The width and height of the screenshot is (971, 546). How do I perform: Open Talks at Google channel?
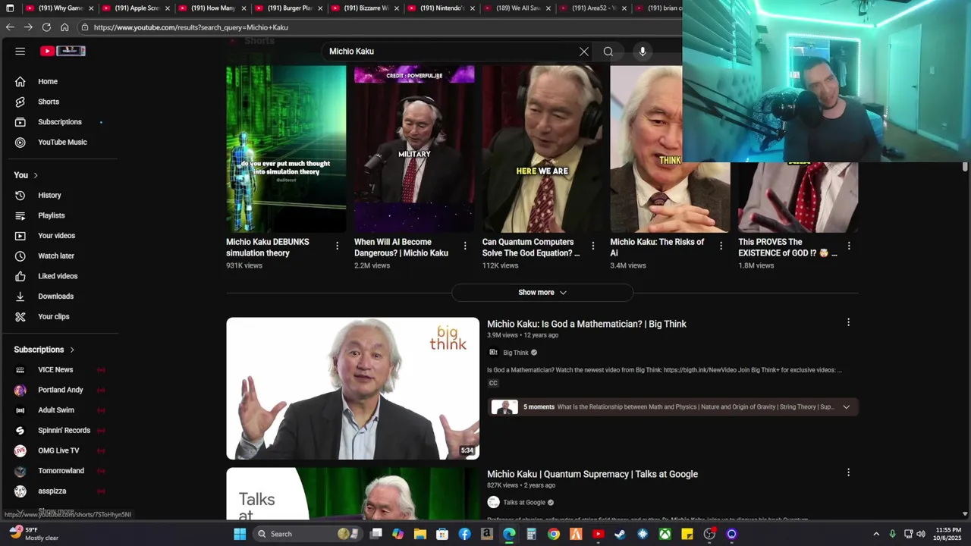coord(524,503)
